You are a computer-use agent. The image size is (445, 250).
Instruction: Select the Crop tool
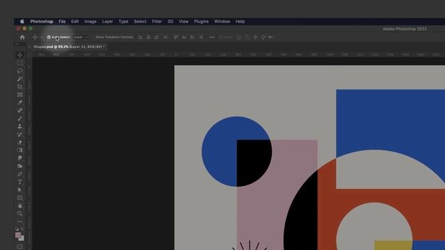click(19, 87)
